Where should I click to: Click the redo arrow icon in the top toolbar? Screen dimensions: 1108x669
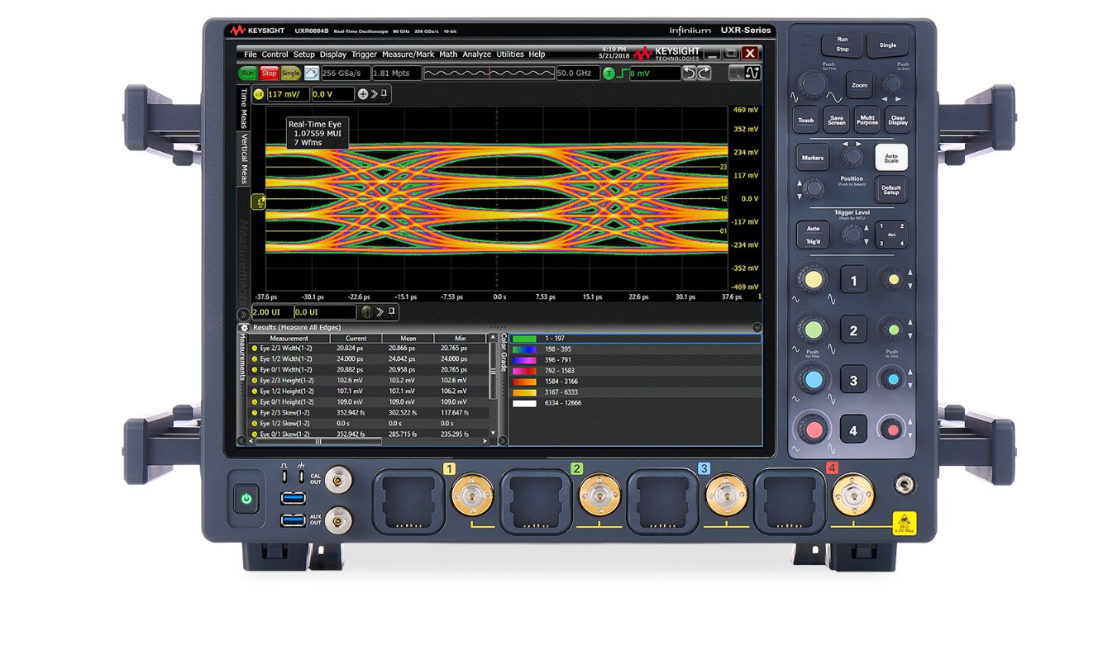pyautogui.click(x=703, y=73)
